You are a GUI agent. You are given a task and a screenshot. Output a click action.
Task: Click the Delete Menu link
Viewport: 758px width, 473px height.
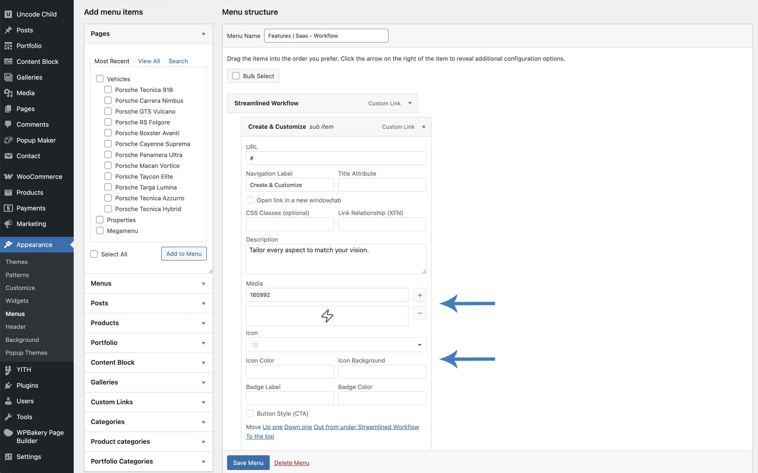click(291, 463)
